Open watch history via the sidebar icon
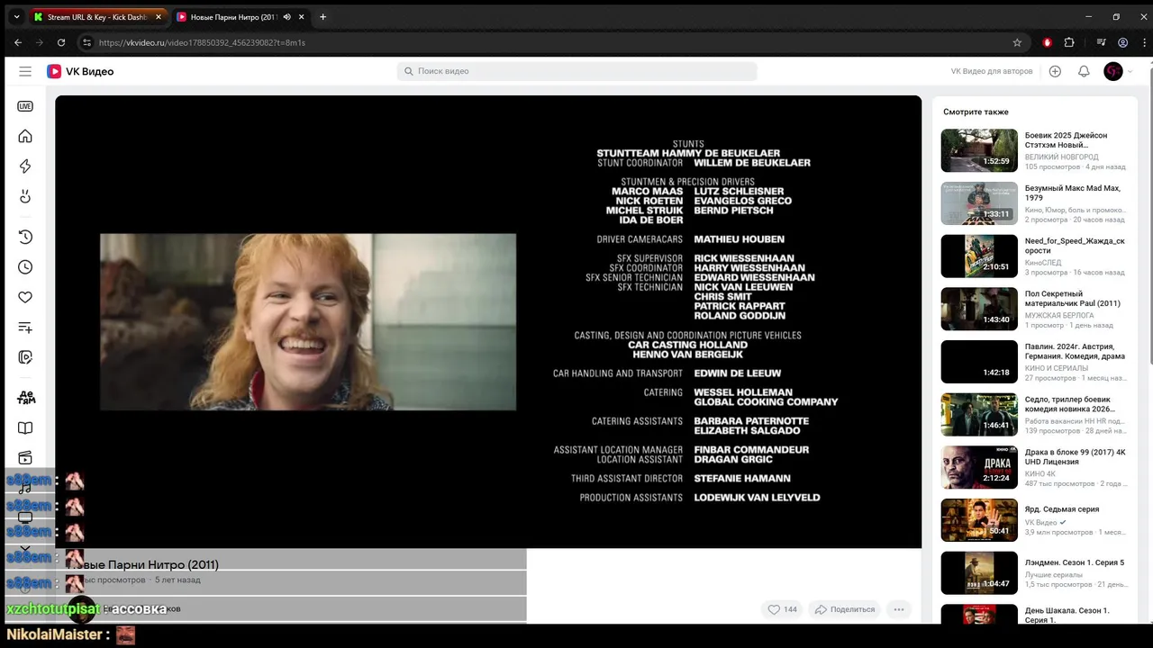Viewport: 1153px width, 648px height. [25, 237]
